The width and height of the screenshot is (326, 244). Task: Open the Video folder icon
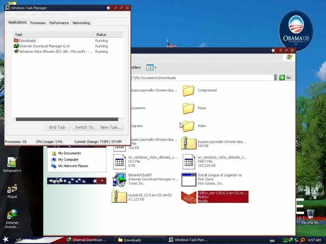pyautogui.click(x=188, y=126)
